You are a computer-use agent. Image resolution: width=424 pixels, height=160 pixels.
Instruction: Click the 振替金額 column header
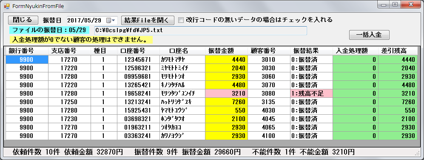(x=227, y=51)
